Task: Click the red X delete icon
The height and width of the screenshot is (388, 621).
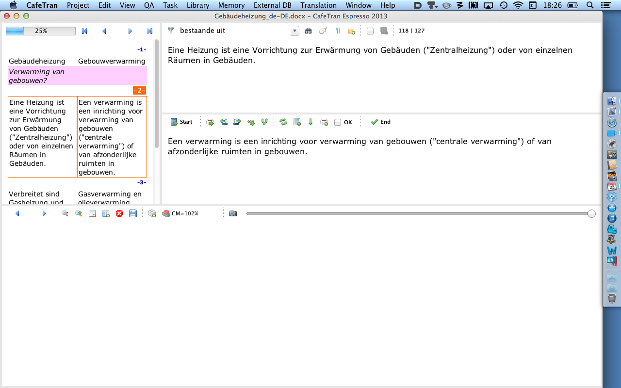Action: 119,213
